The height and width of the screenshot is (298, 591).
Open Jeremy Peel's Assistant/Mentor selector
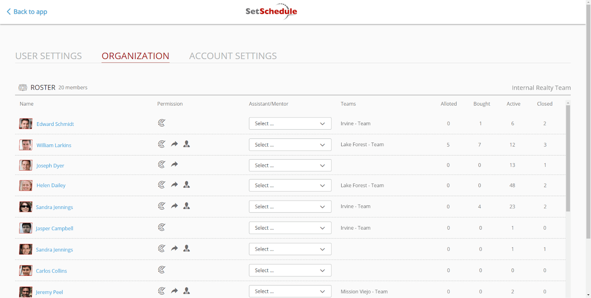290,291
